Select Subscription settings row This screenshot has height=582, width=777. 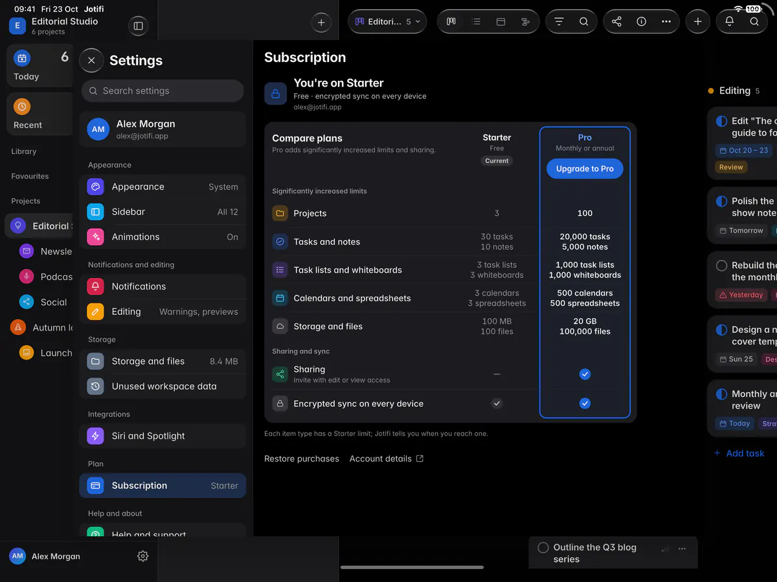click(x=163, y=486)
